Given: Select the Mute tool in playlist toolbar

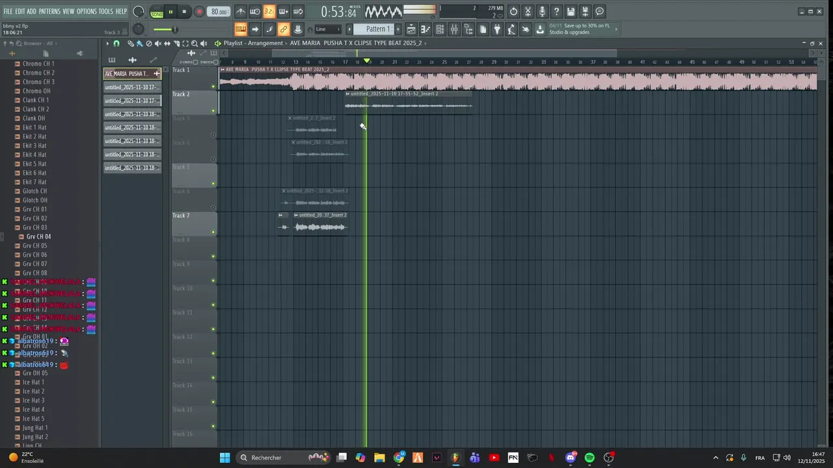Looking at the screenshot, I should point(158,44).
